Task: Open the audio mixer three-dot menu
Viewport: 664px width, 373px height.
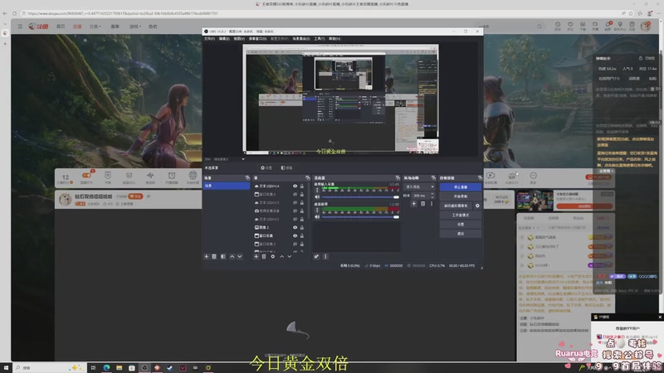Action: [x=325, y=256]
